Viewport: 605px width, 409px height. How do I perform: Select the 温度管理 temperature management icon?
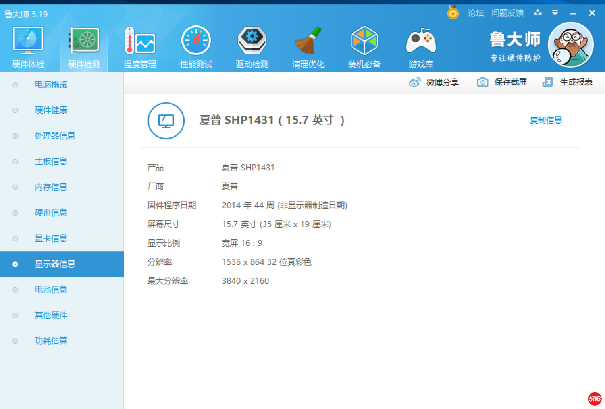140,41
